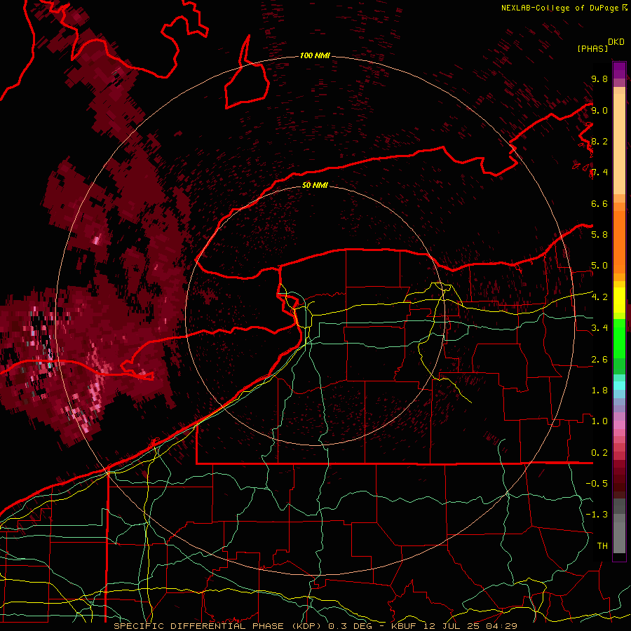
Task: Click the 0.2 scale value
Action: point(599,452)
